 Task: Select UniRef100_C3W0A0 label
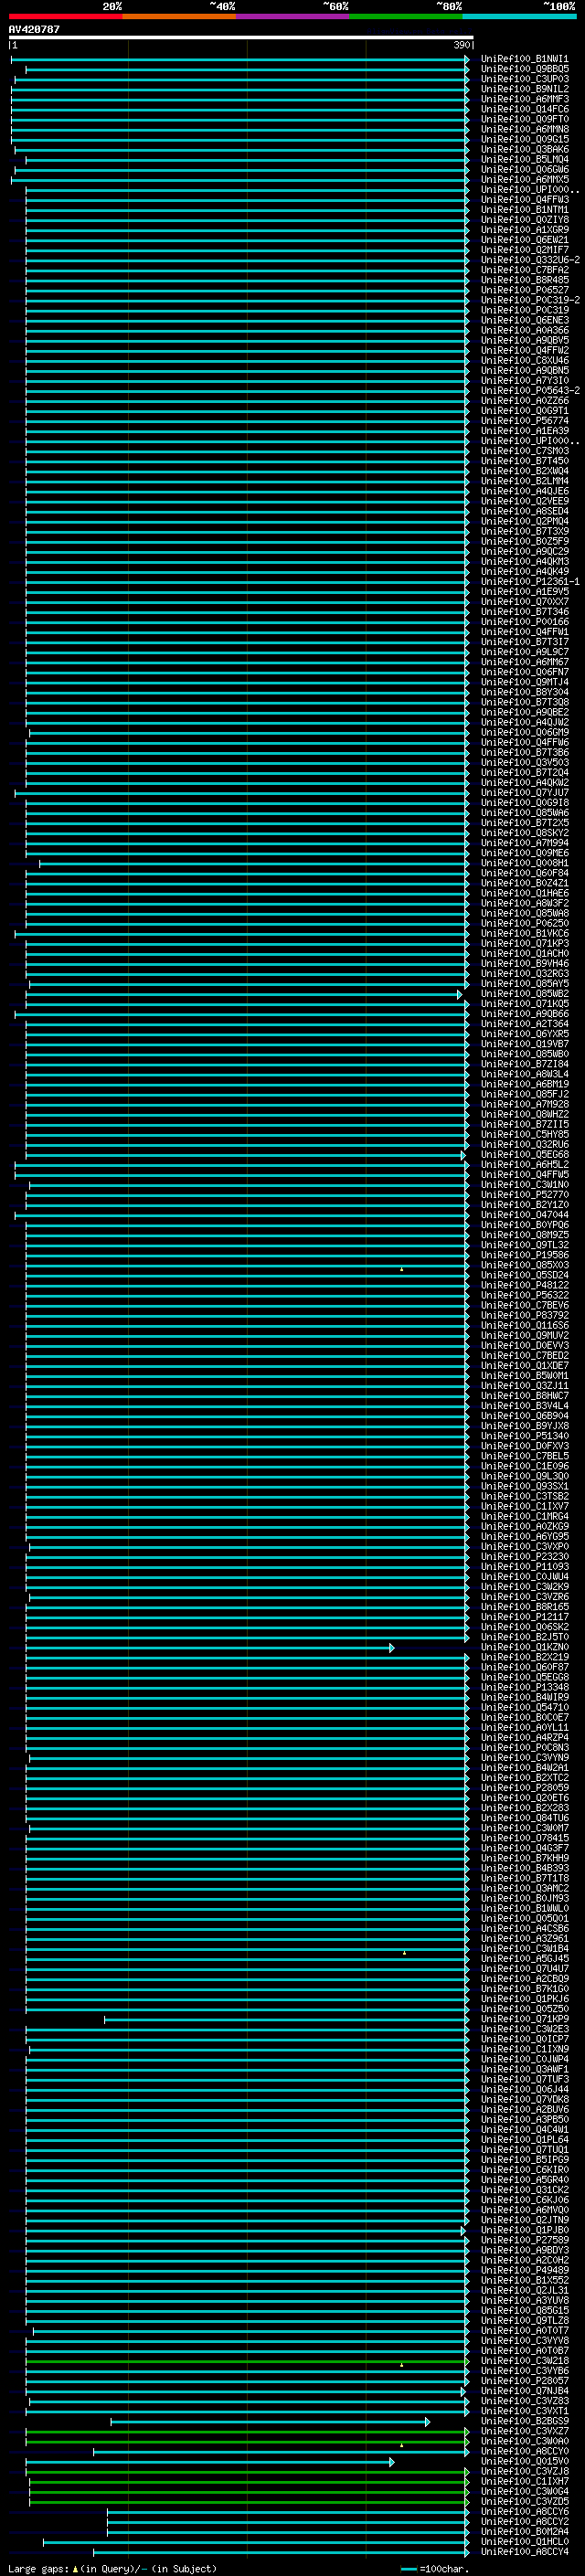pyautogui.click(x=524, y=2441)
